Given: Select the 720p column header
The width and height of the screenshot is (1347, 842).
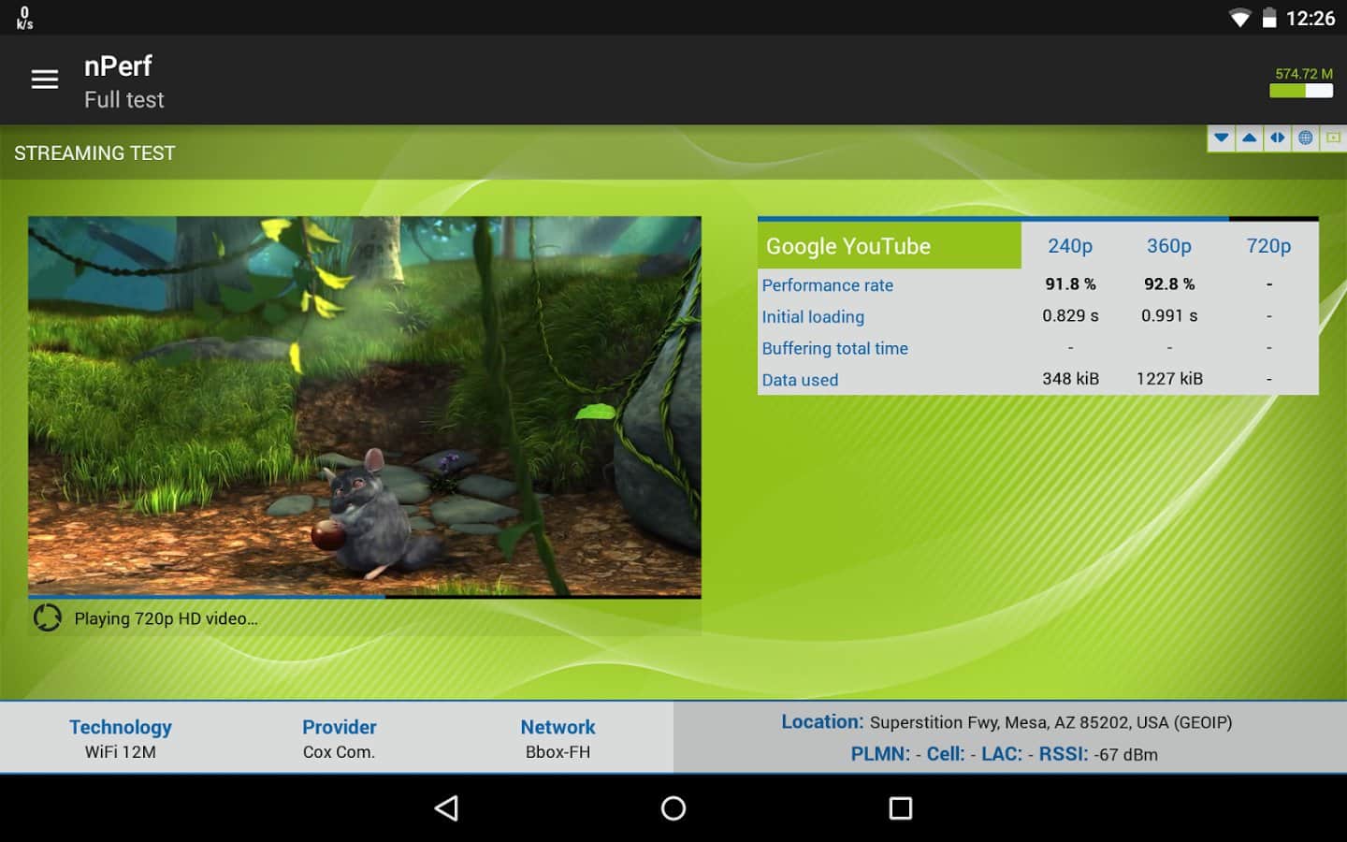Looking at the screenshot, I should (x=1268, y=246).
